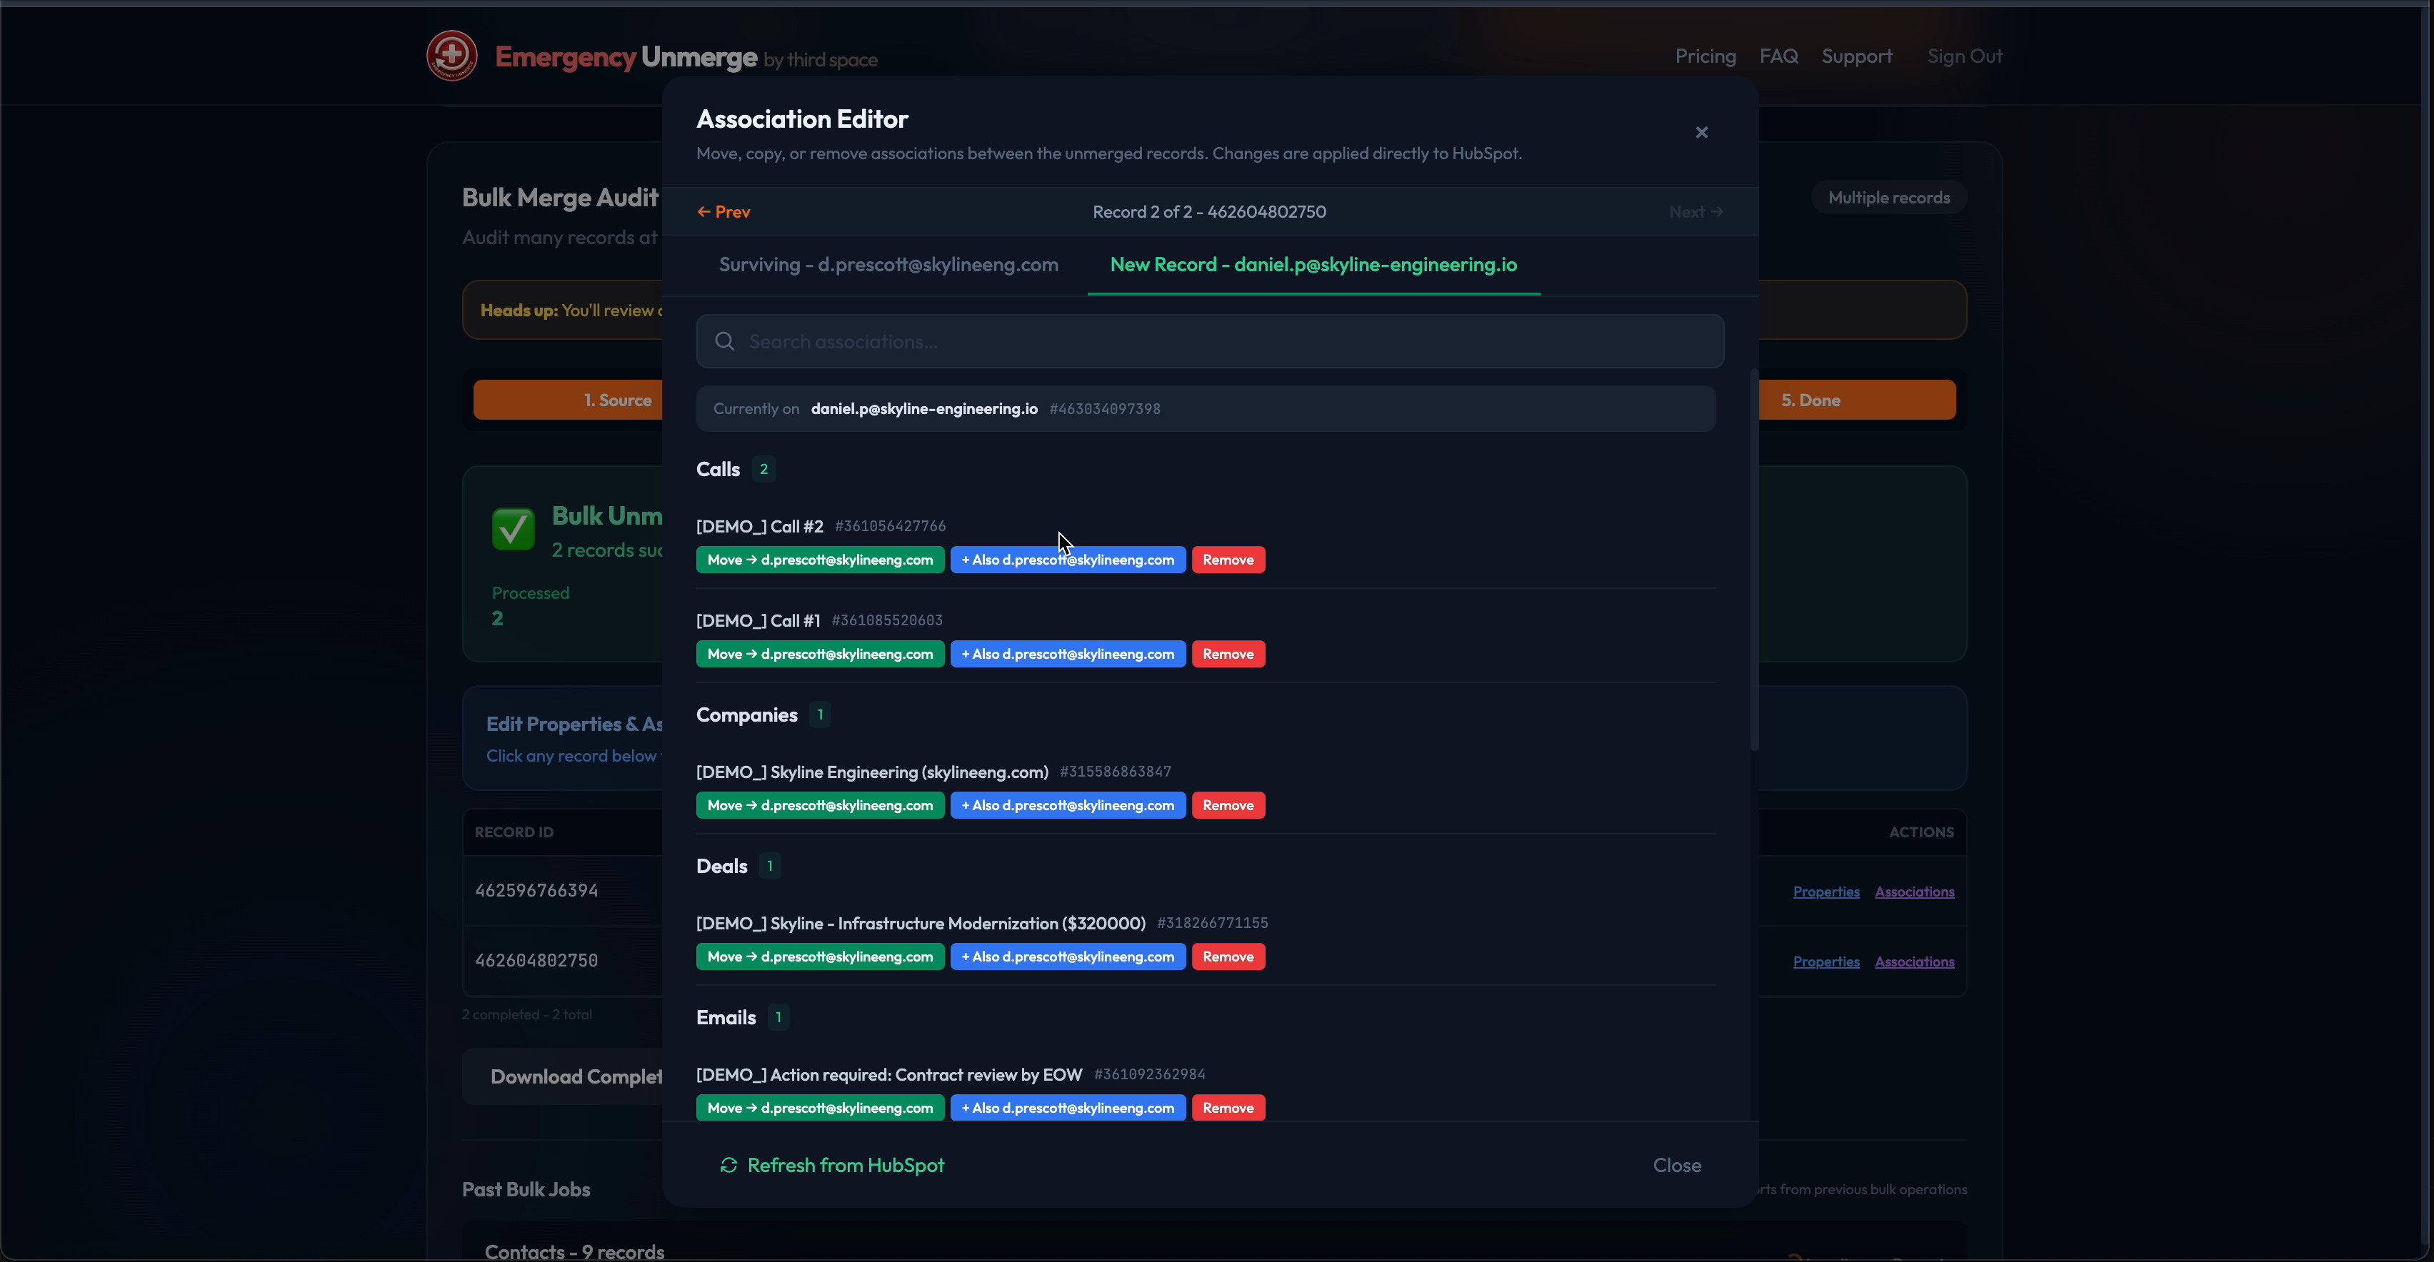Open Properties for record 462596766394
This screenshot has height=1262, width=2434.
(1826, 892)
